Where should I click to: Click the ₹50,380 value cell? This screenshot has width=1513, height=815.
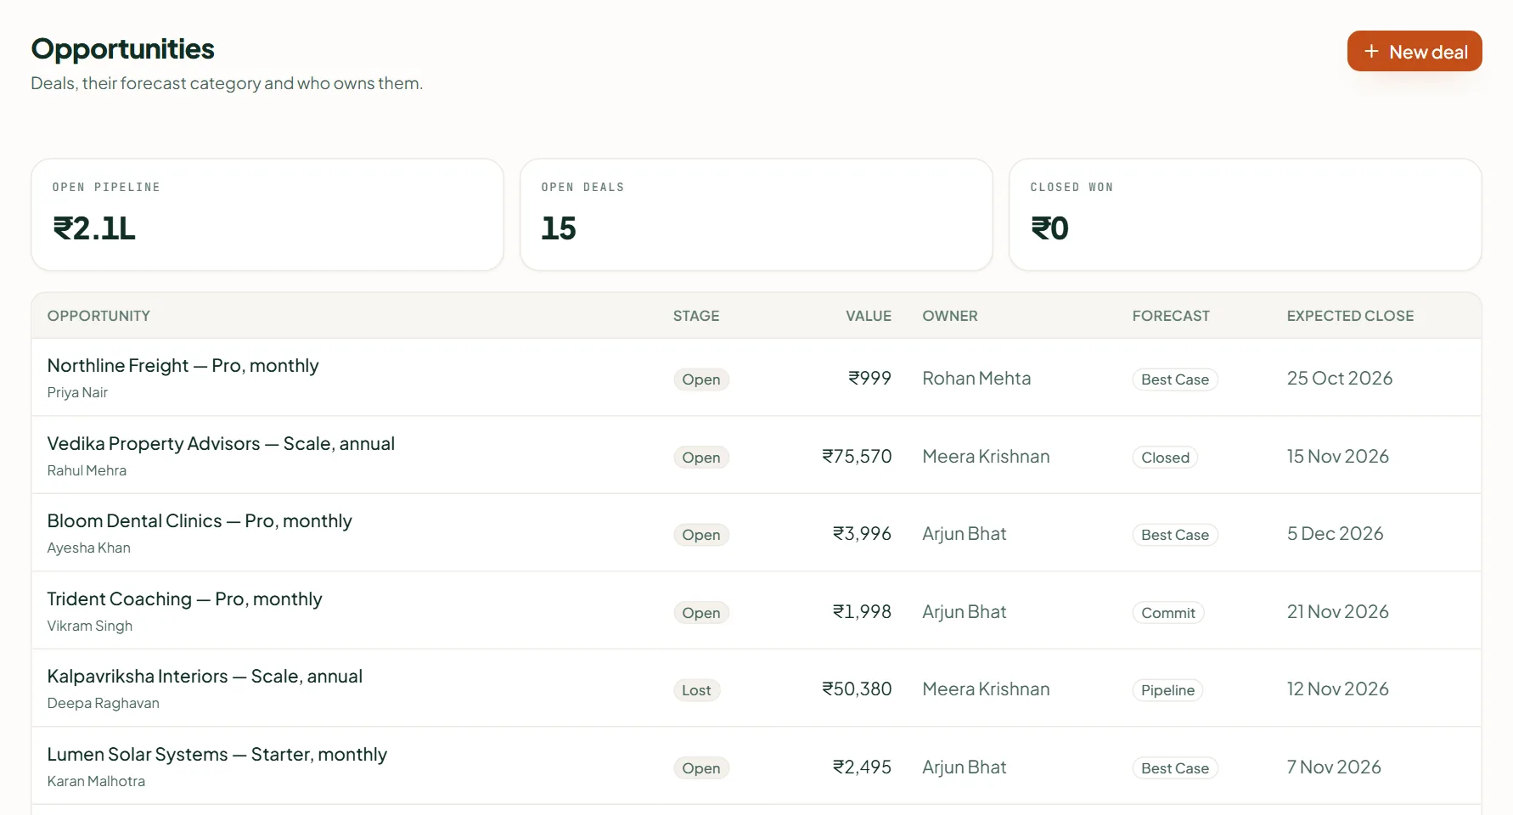pos(857,689)
